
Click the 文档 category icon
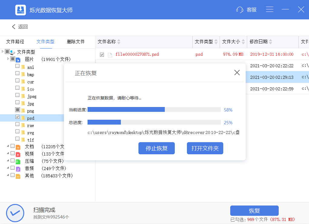click(18, 147)
